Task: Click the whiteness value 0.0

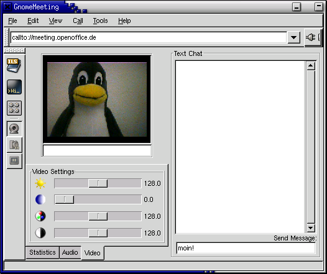Action: (149, 199)
